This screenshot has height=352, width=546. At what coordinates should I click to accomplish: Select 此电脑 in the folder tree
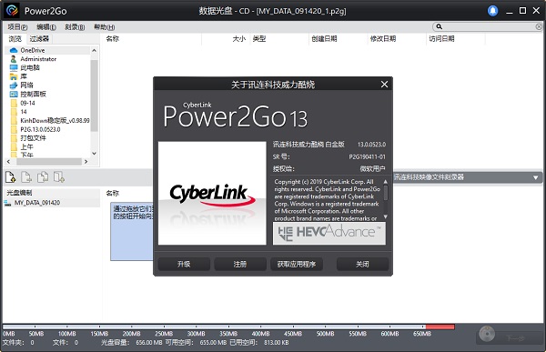pyautogui.click(x=30, y=67)
